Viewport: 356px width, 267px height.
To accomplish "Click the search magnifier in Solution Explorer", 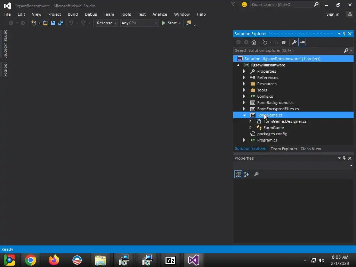I will coord(346,50).
